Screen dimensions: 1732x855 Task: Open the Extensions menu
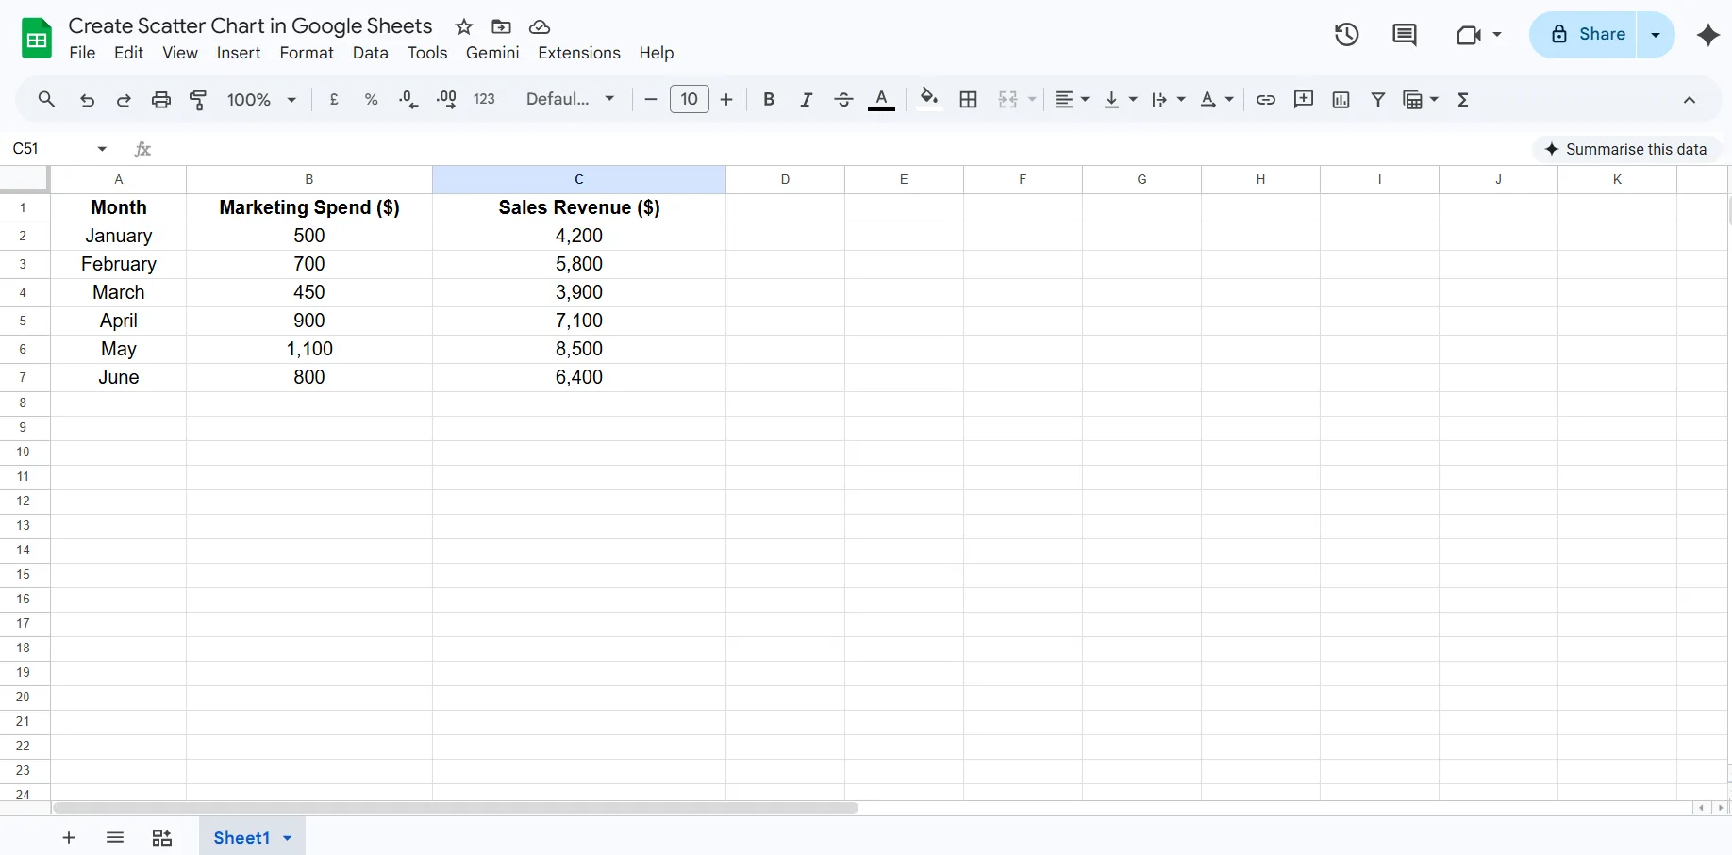click(x=579, y=53)
